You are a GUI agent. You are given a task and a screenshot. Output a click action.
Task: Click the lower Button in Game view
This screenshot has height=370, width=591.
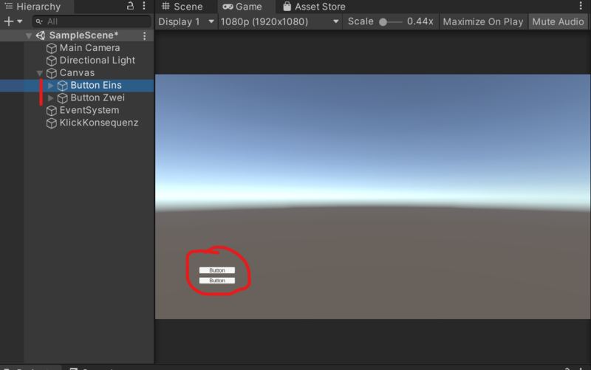tap(217, 281)
